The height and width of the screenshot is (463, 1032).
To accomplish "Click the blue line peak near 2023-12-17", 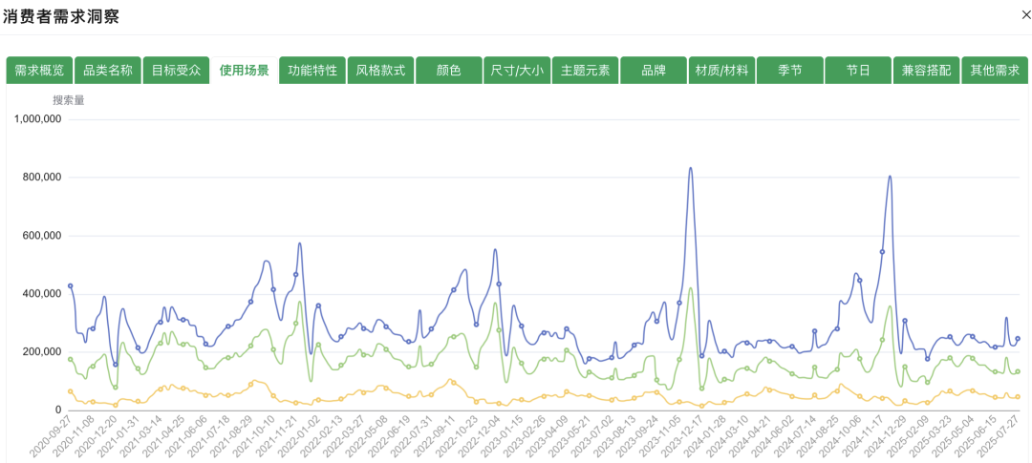I will click(691, 168).
